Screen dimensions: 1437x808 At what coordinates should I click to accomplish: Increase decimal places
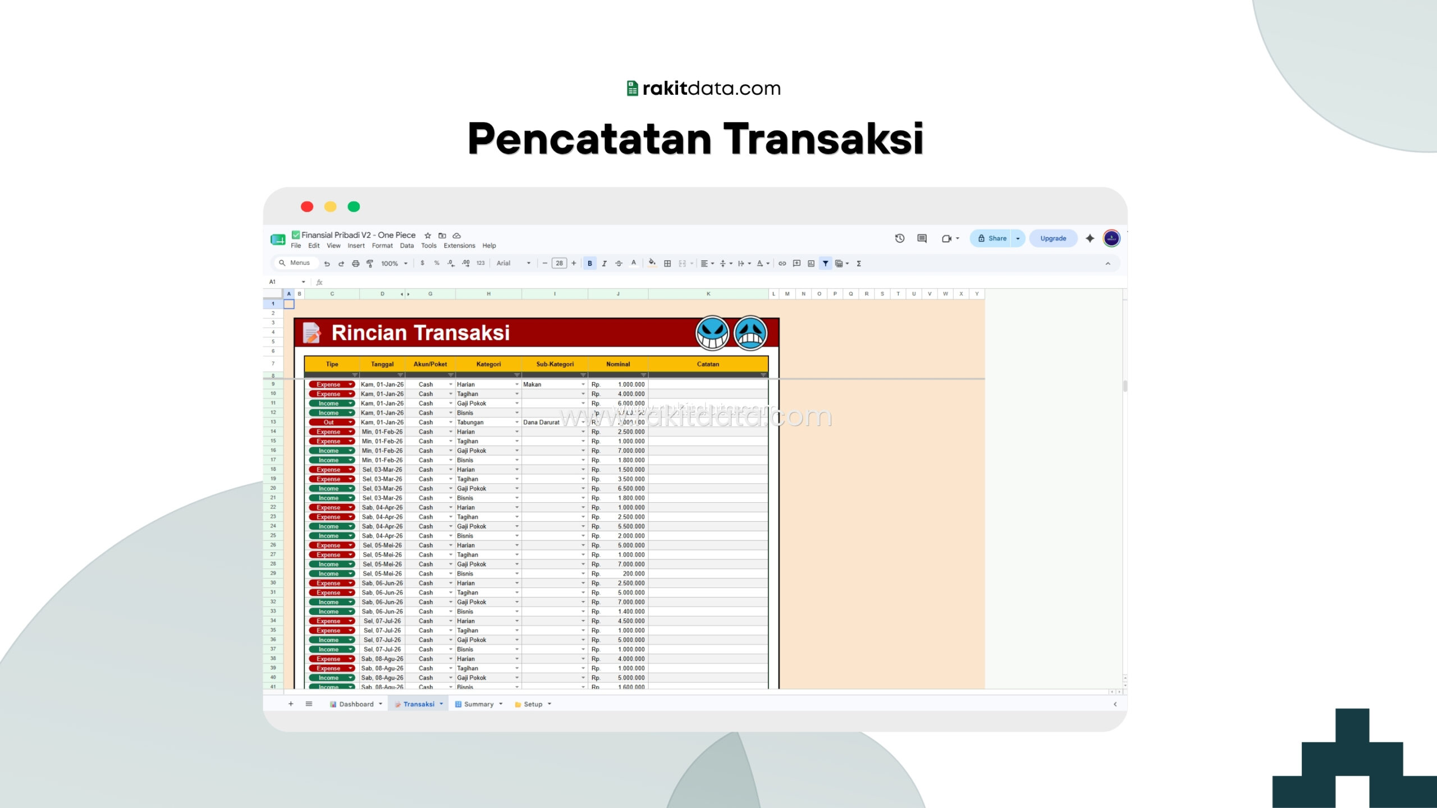pos(466,263)
